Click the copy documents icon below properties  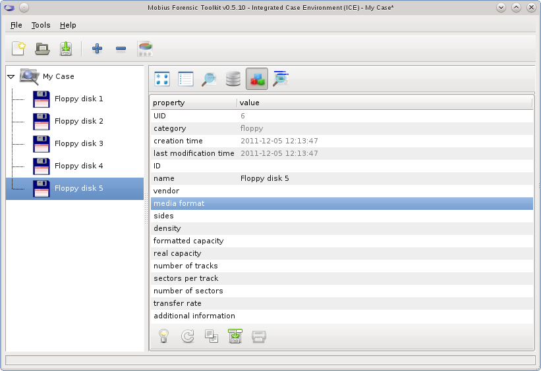pyautogui.click(x=212, y=336)
